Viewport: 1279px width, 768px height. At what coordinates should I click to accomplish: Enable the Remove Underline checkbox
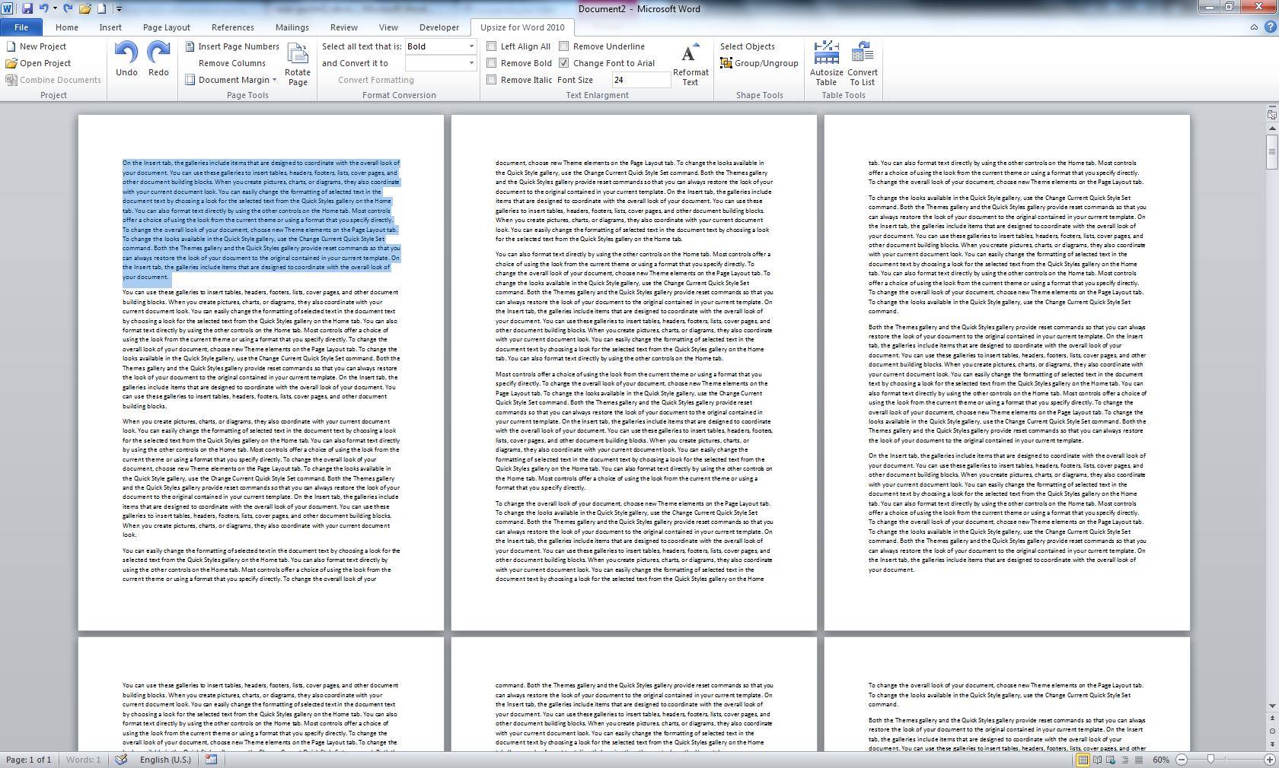[564, 46]
